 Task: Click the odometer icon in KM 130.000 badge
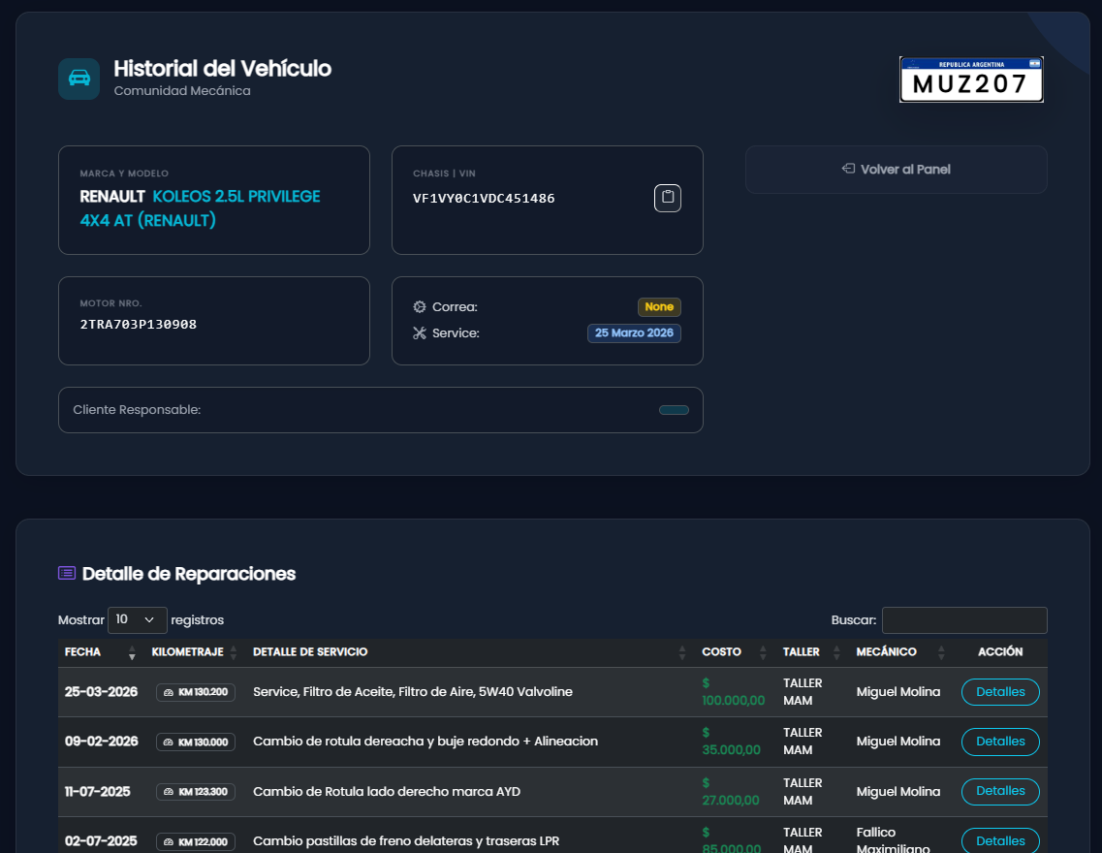(x=169, y=742)
